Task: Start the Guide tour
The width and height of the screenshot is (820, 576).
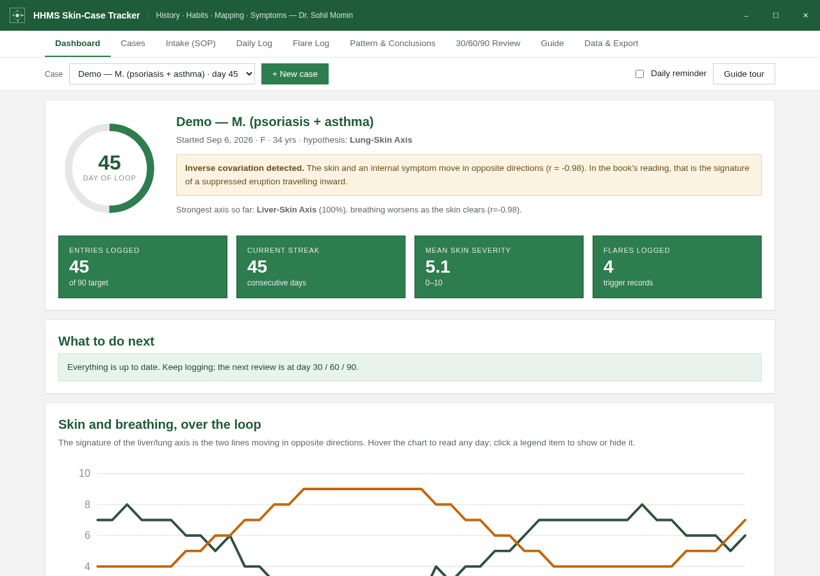Action: click(744, 74)
